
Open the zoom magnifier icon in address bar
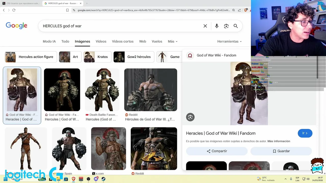[x=234, y=10]
